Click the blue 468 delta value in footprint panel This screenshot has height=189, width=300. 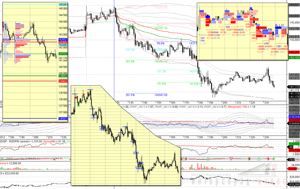click(228, 27)
